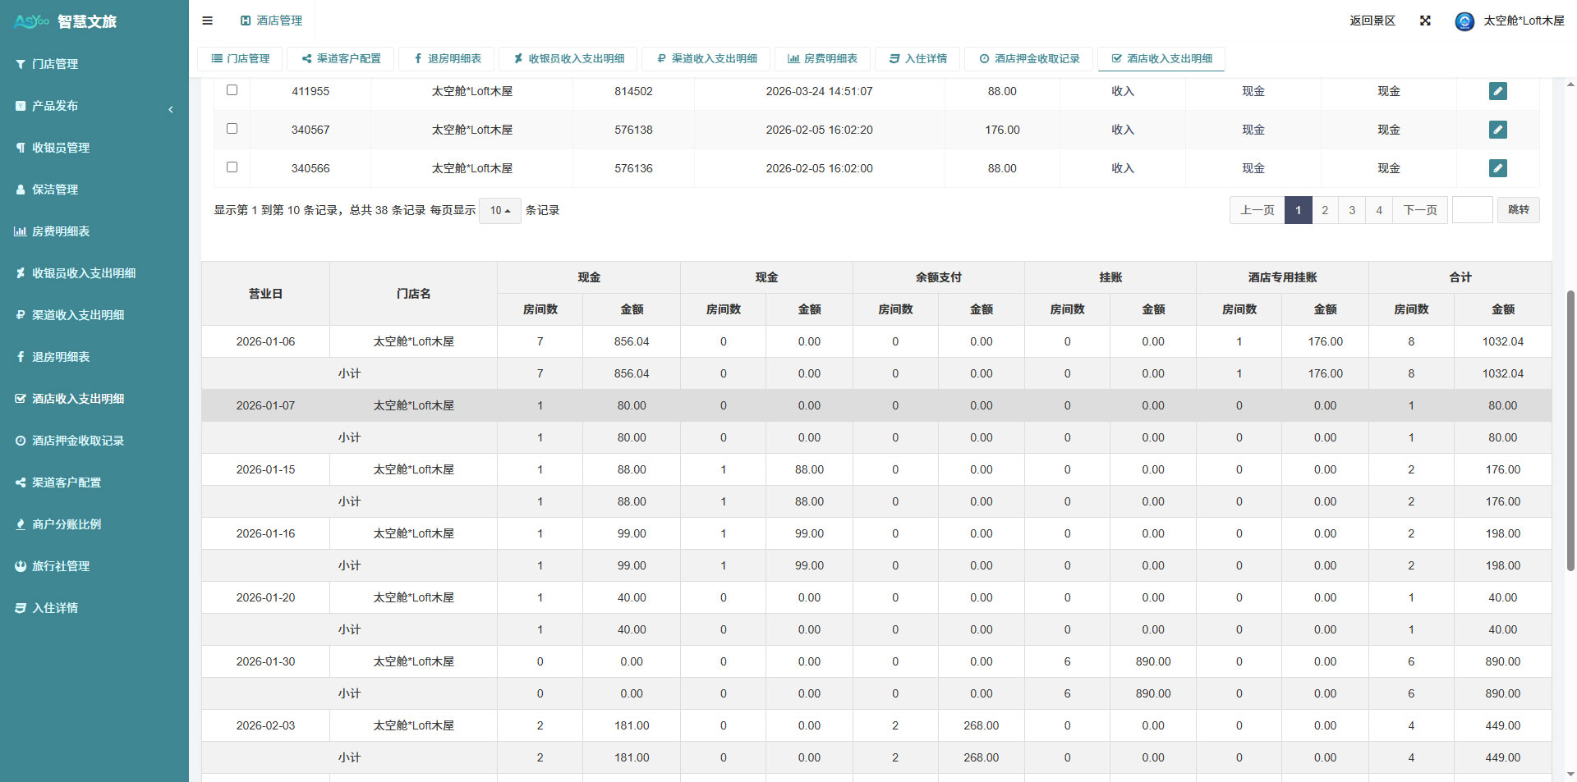Click the 旅行社管理 sidebar icon
Screen dimensions: 1577x782
(x=21, y=566)
